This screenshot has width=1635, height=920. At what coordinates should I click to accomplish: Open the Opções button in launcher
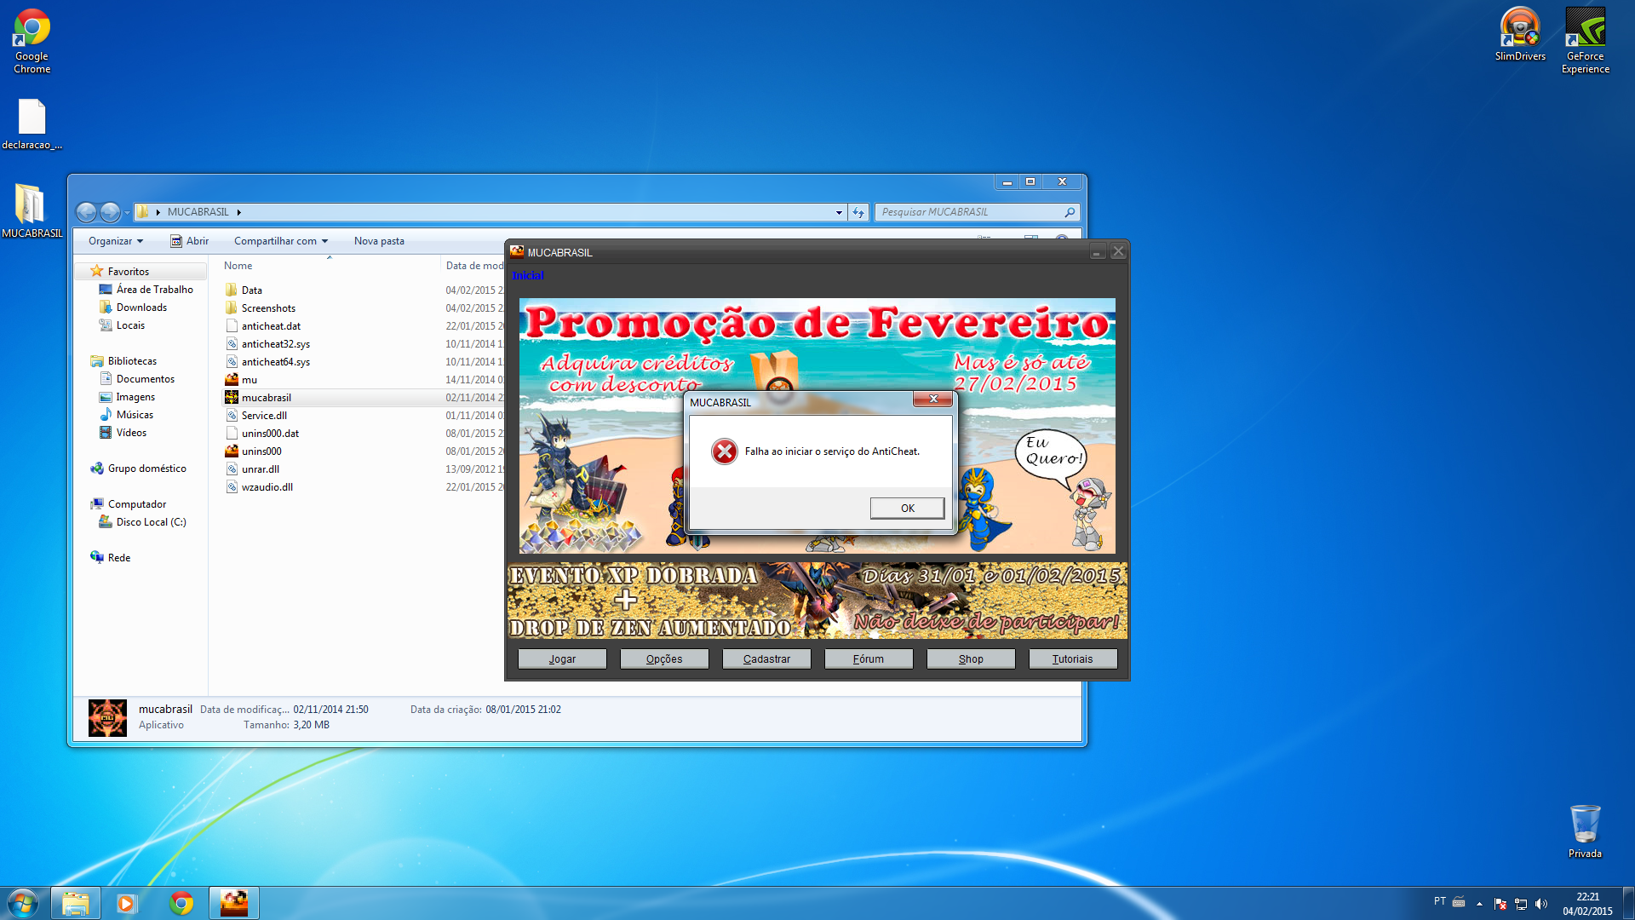pyautogui.click(x=664, y=659)
